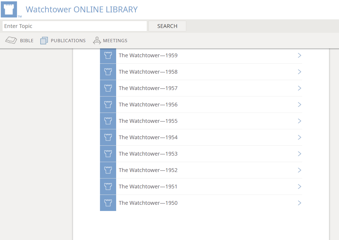Image resolution: width=339 pixels, height=240 pixels.
Task: Expand chevron for The Watchtower—1954
Action: pos(299,137)
